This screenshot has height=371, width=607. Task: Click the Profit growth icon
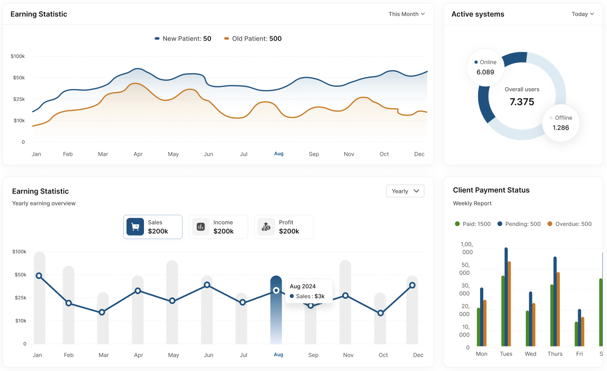[x=266, y=227]
